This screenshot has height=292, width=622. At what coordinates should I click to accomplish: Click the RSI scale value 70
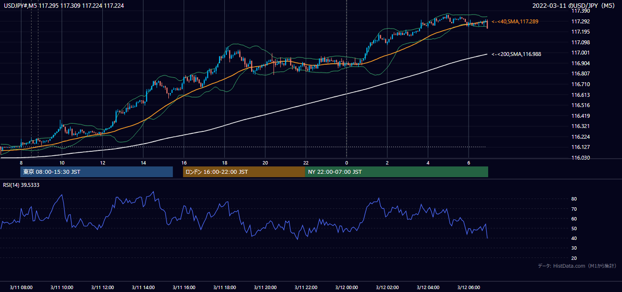[x=574, y=209]
